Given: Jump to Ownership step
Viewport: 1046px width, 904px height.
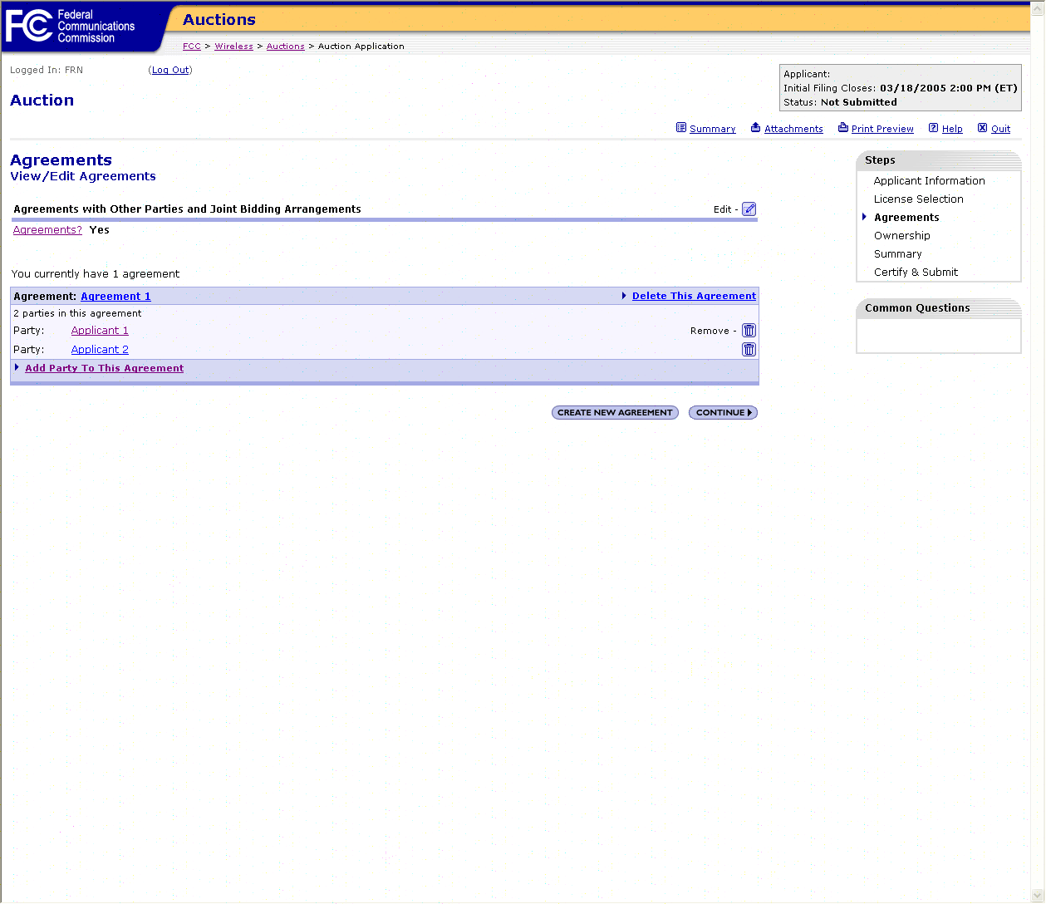Looking at the screenshot, I should tap(901, 236).
